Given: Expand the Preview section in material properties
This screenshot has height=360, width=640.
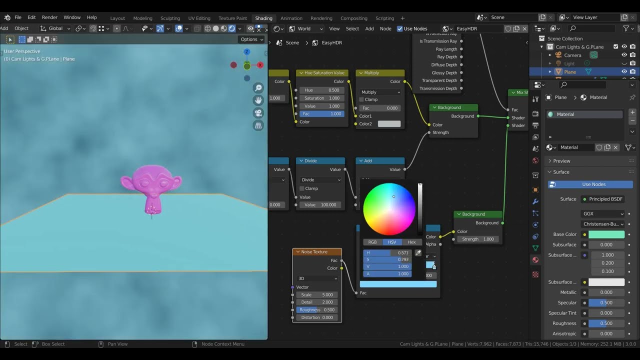Looking at the screenshot, I should coord(559,160).
